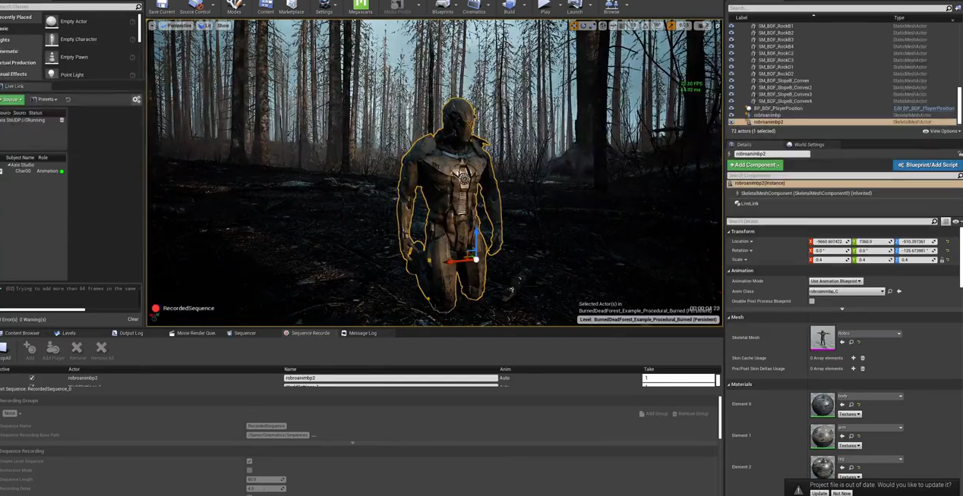The image size is (963, 496).
Task: Click Add icon in Sequence Recorder
Action: (x=30, y=350)
